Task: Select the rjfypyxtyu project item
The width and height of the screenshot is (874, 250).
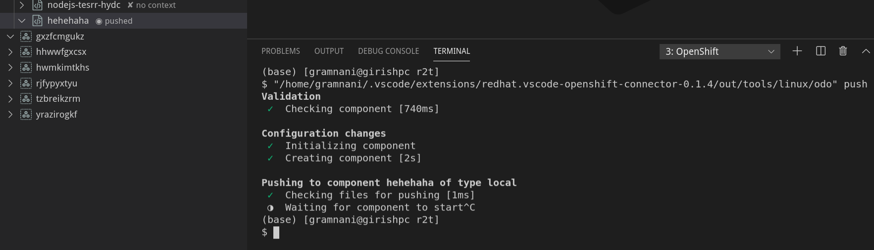Action: tap(56, 83)
